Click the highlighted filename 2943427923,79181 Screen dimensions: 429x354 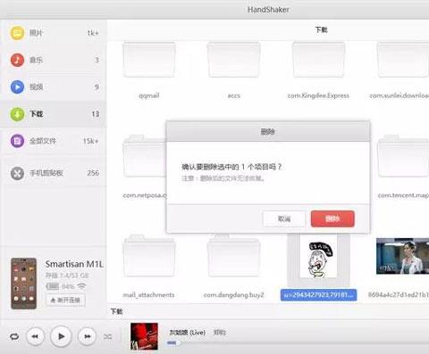(x=318, y=295)
